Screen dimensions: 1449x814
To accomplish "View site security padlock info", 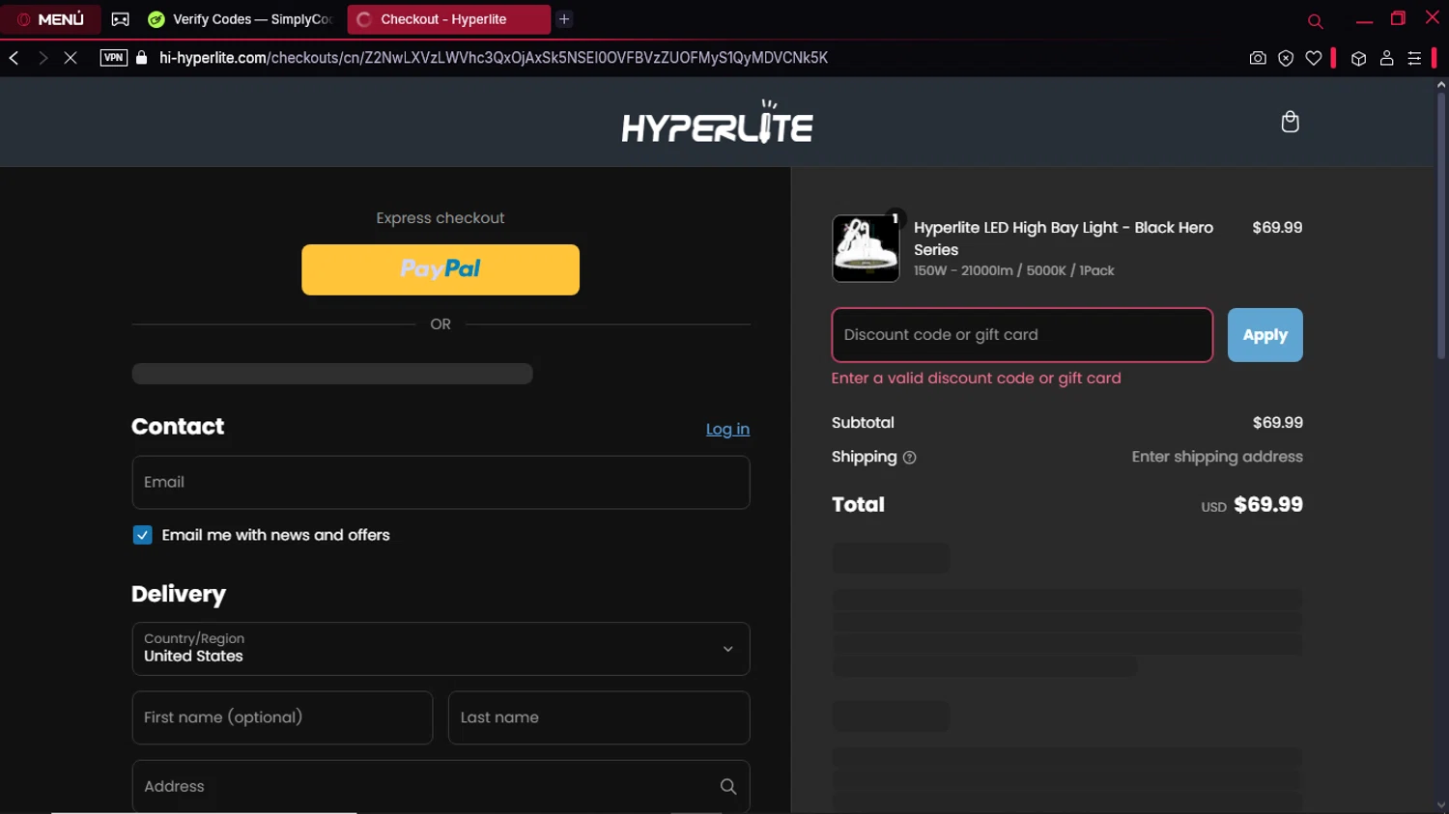I will tap(142, 58).
